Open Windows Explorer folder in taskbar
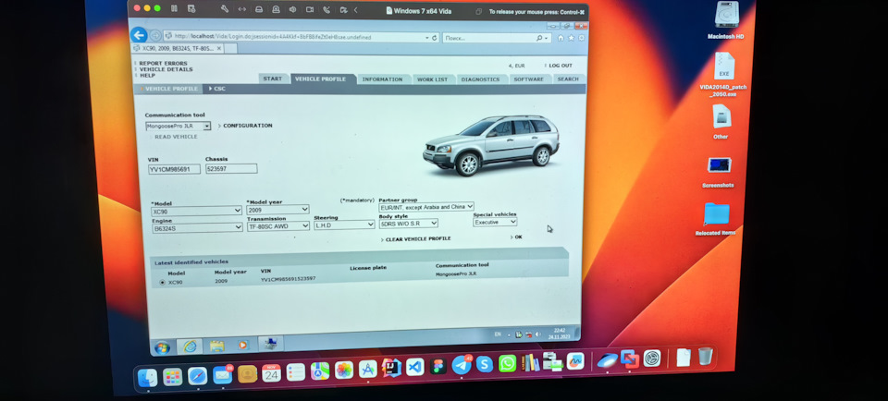The height and width of the screenshot is (401, 888). (x=216, y=346)
